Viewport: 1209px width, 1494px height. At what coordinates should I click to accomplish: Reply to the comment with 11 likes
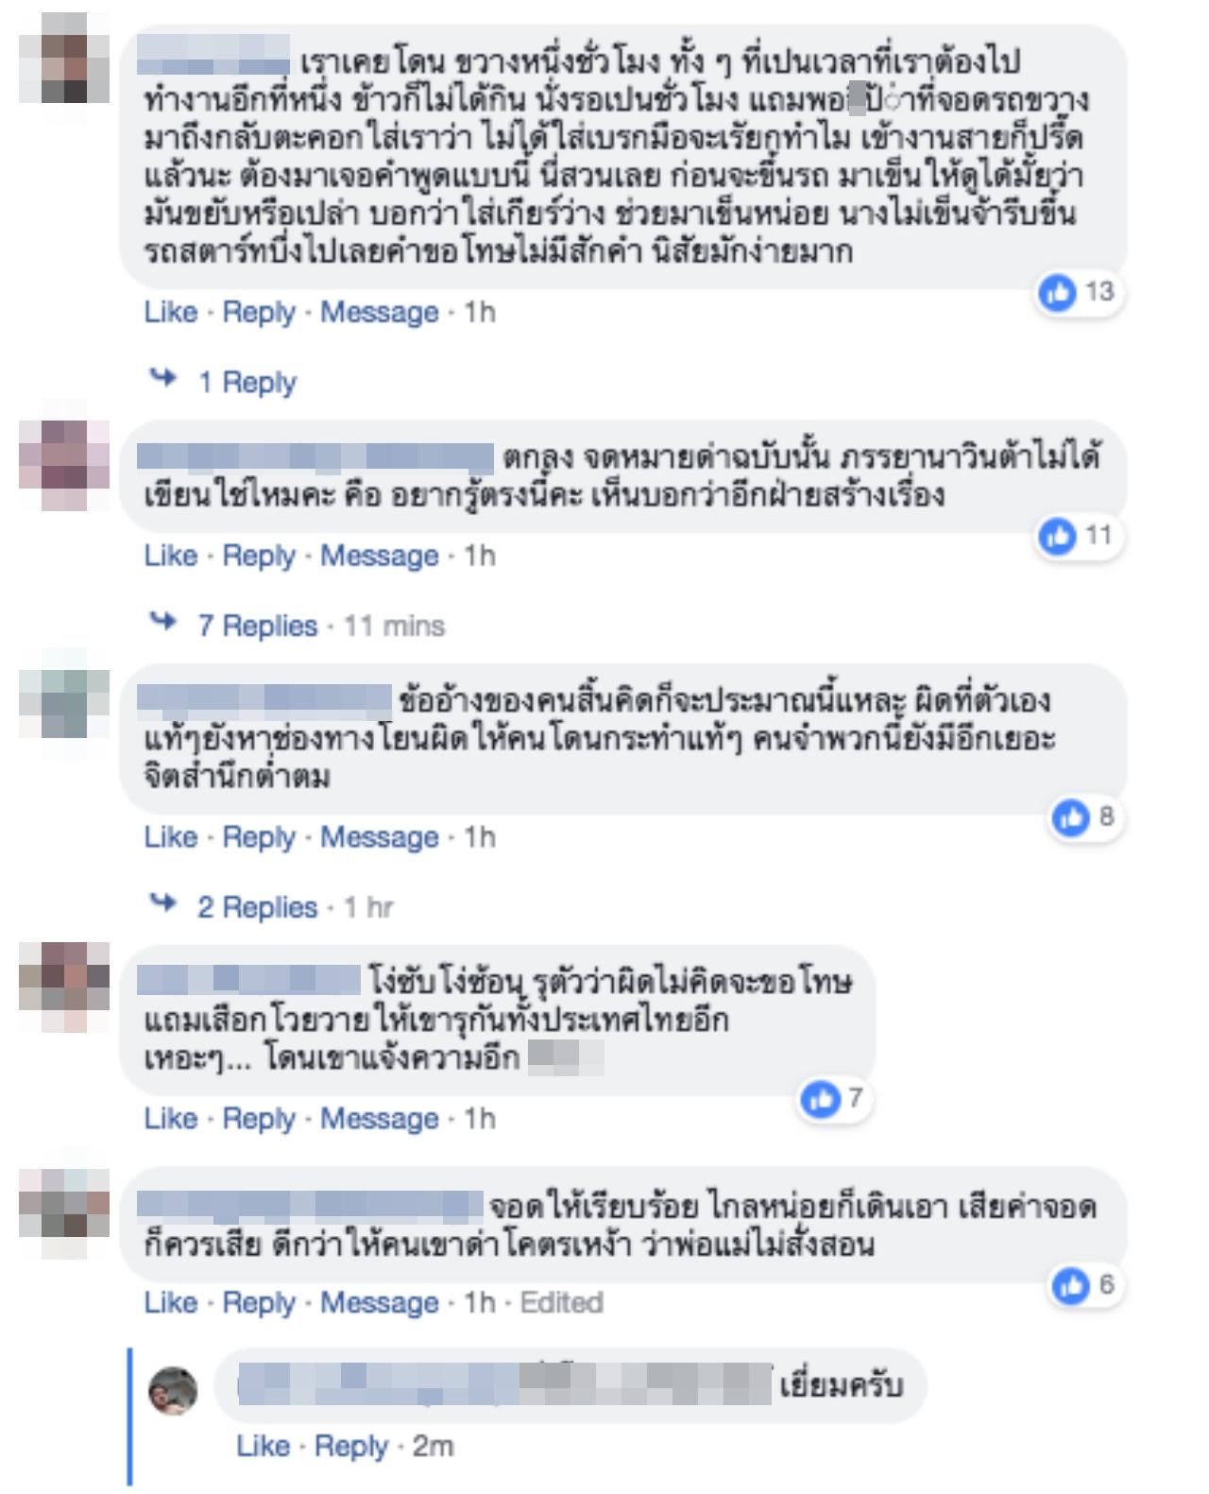(x=259, y=556)
